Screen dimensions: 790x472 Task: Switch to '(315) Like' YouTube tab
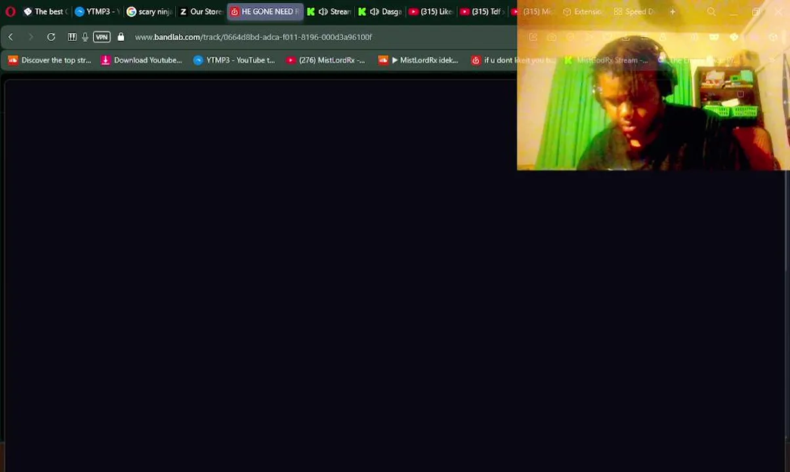pyautogui.click(x=432, y=12)
